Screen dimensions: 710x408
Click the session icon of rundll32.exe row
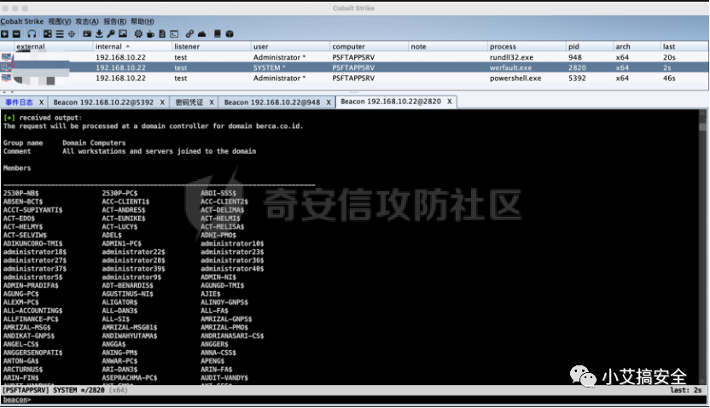6,57
